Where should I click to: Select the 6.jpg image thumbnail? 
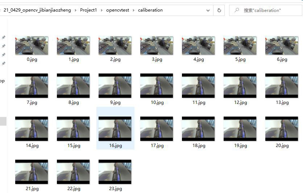click(282, 46)
